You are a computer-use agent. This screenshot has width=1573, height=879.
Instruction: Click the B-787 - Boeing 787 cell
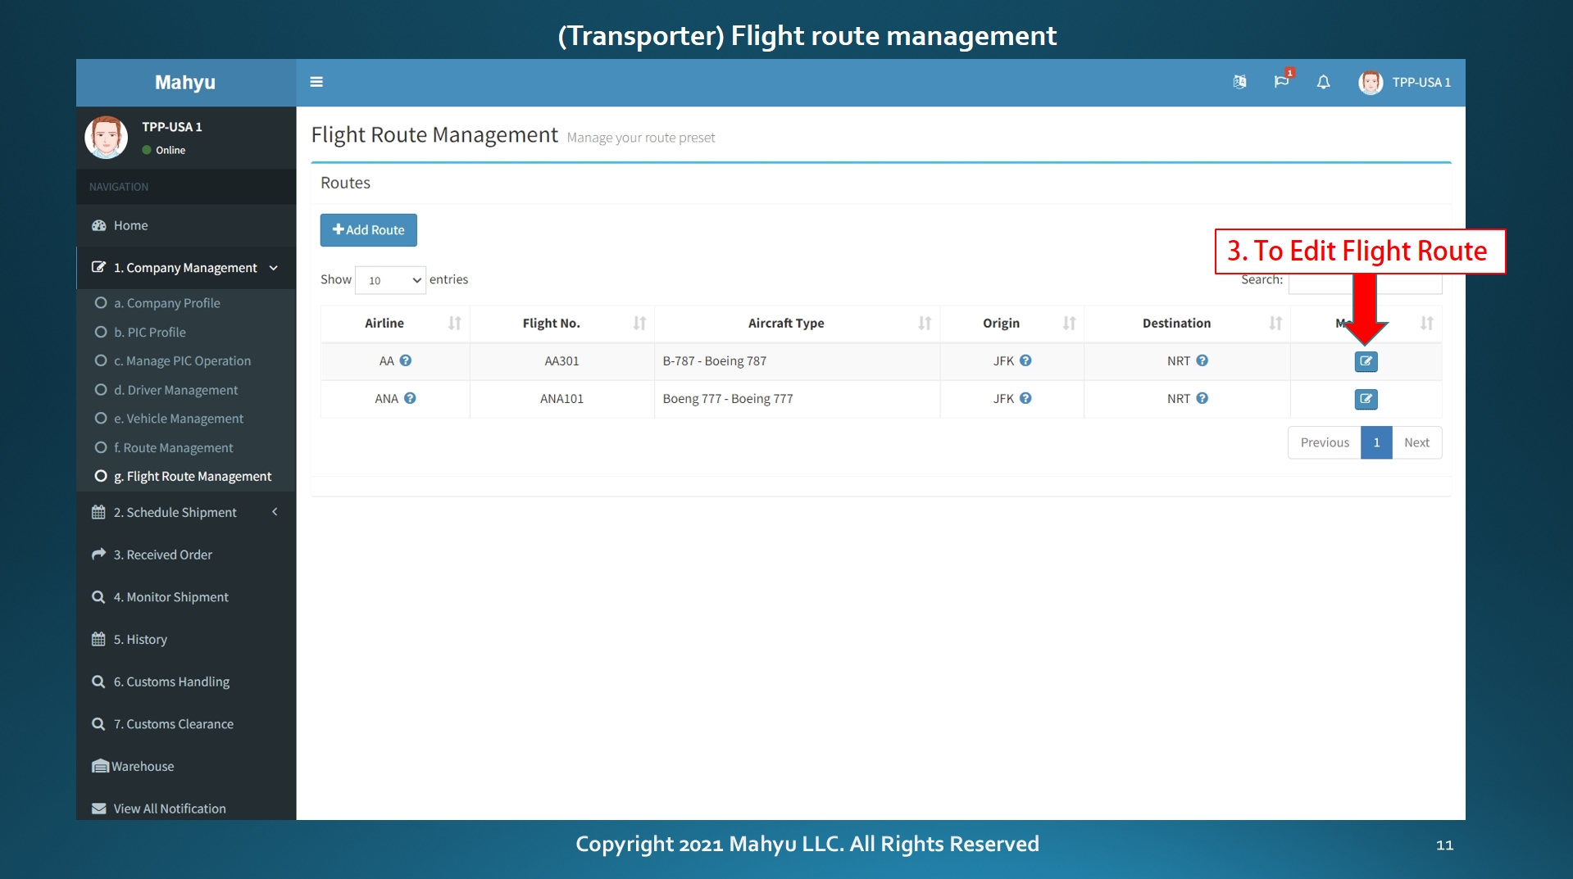pos(797,360)
